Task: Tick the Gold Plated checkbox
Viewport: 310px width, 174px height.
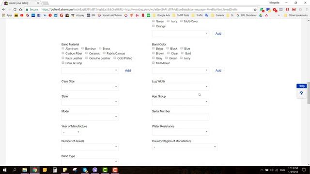Action: coord(115,58)
